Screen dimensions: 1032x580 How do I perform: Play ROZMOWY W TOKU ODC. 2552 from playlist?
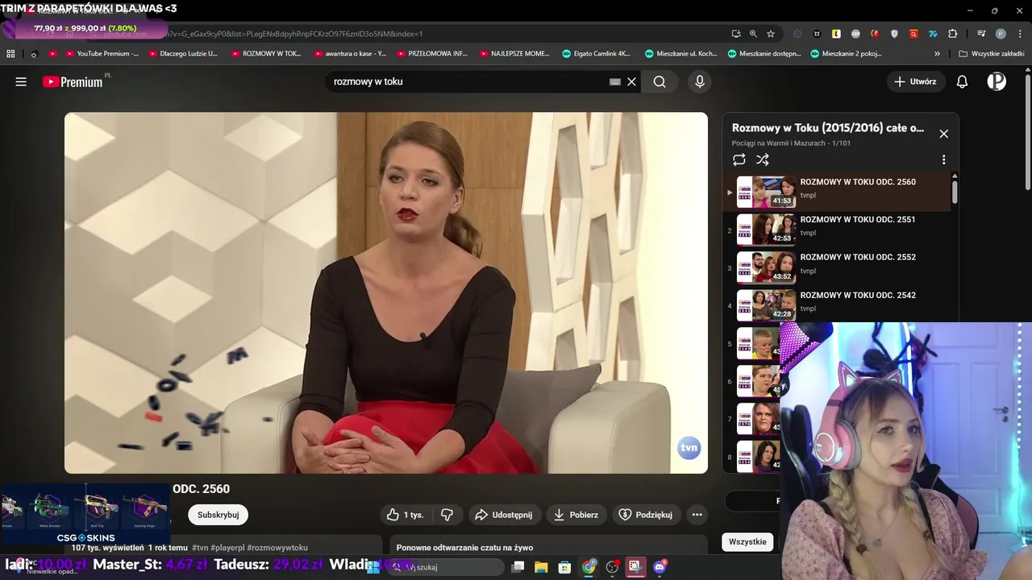[838, 267]
